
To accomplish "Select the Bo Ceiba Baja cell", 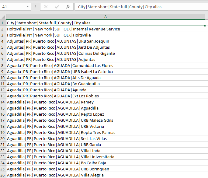I will coord(106,163).
